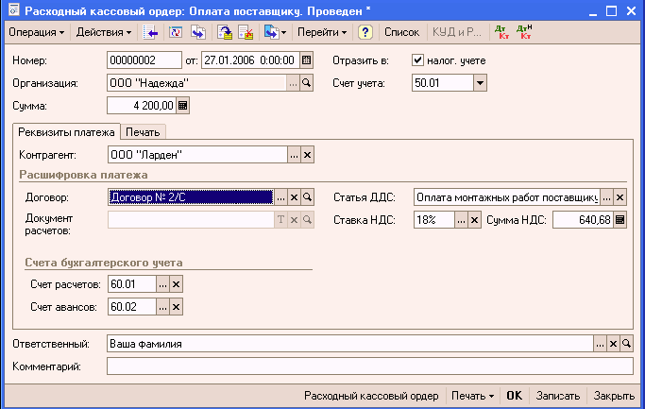
Task: Click the Дт/Кт posting results icon
Action: click(x=500, y=32)
